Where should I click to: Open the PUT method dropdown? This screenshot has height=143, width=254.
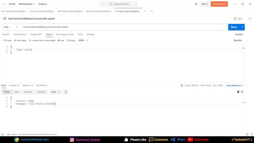click(11, 27)
